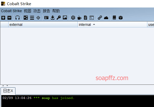Viewport: 154px width, 107px height.
Task: Sort by the external column header
Action: tap(43, 25)
